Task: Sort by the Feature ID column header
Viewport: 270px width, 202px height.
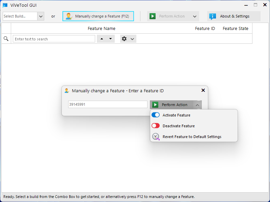Action: pos(205,29)
